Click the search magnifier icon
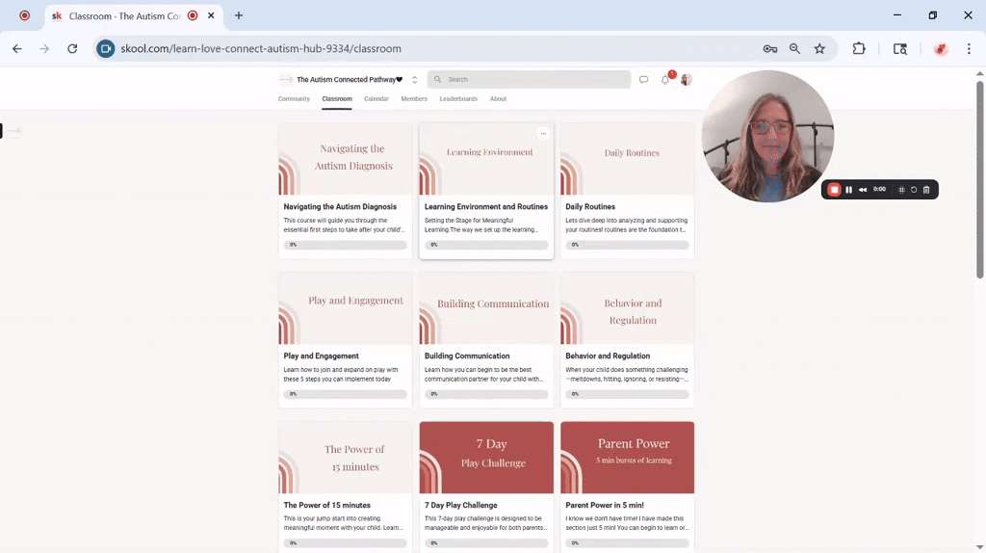 coord(438,79)
